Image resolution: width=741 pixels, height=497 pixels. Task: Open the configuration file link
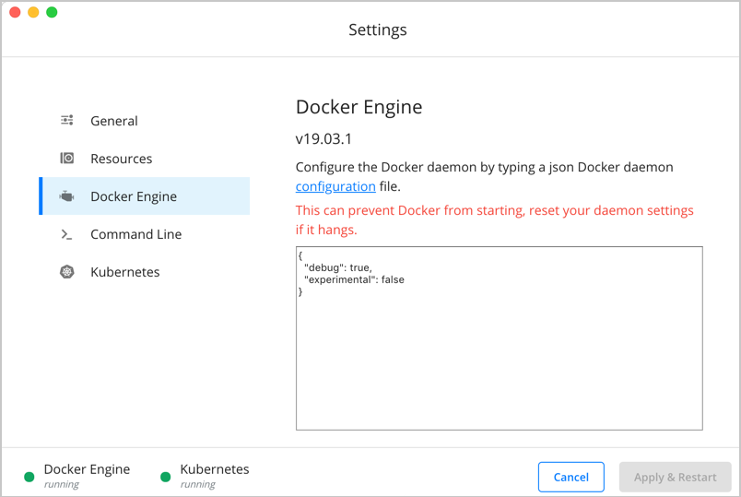(x=335, y=186)
